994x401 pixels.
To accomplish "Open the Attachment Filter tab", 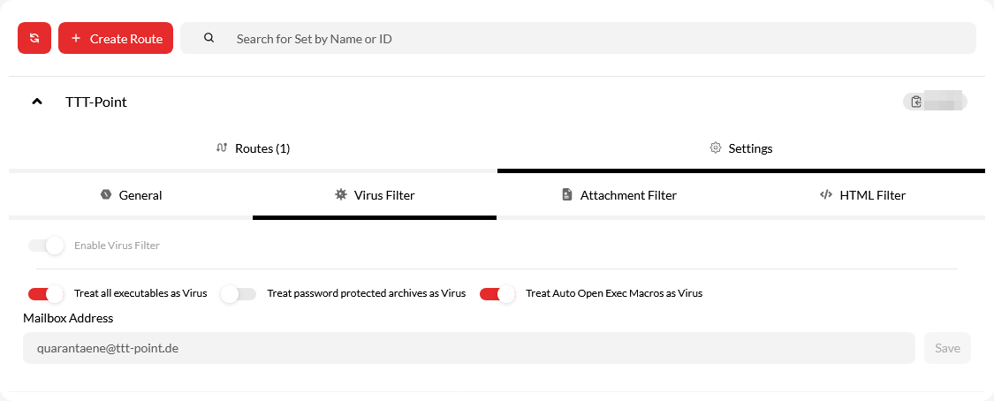I will [x=627, y=195].
